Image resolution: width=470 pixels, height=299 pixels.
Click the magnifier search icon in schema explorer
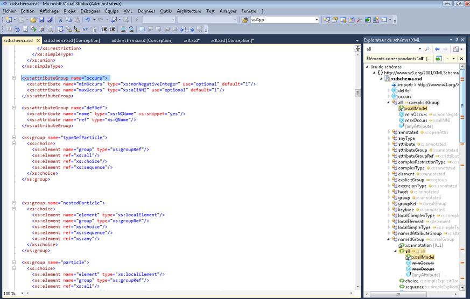pos(427,49)
